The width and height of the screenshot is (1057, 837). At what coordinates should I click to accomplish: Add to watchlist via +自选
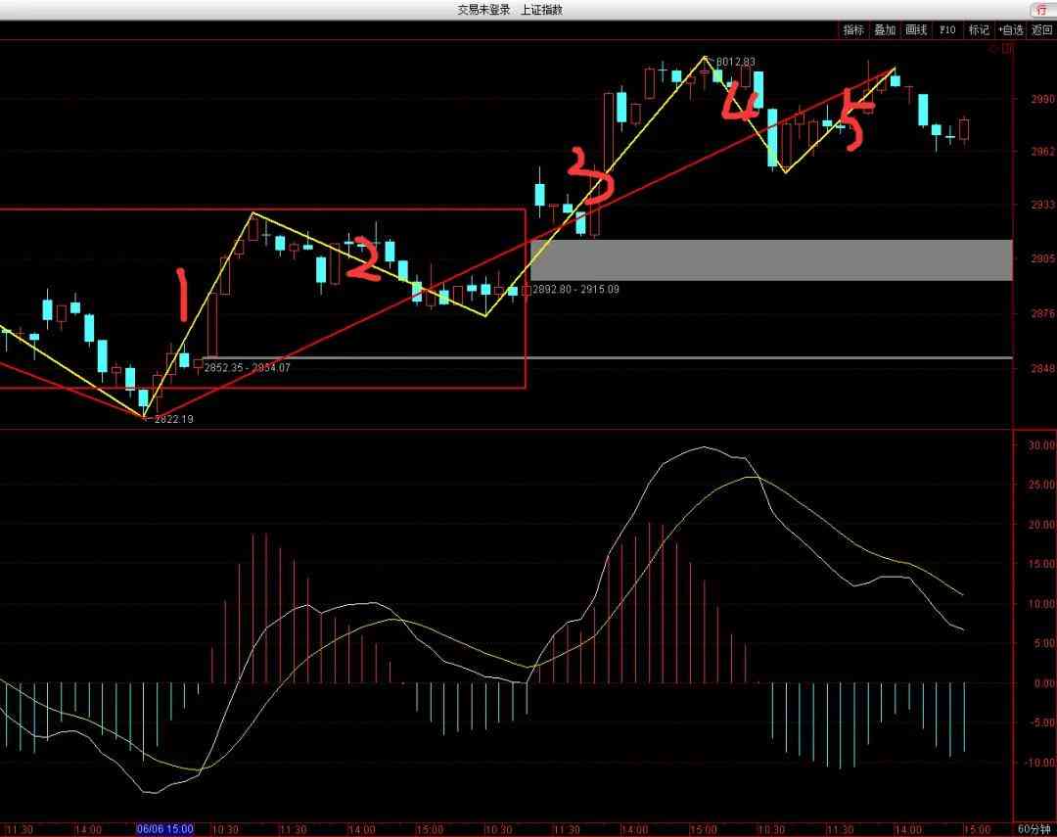tap(1010, 30)
